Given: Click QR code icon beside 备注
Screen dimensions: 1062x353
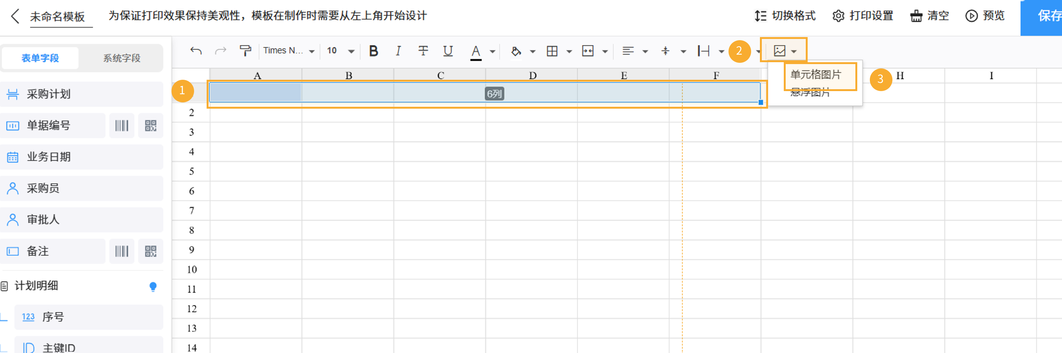Looking at the screenshot, I should coord(150,251).
